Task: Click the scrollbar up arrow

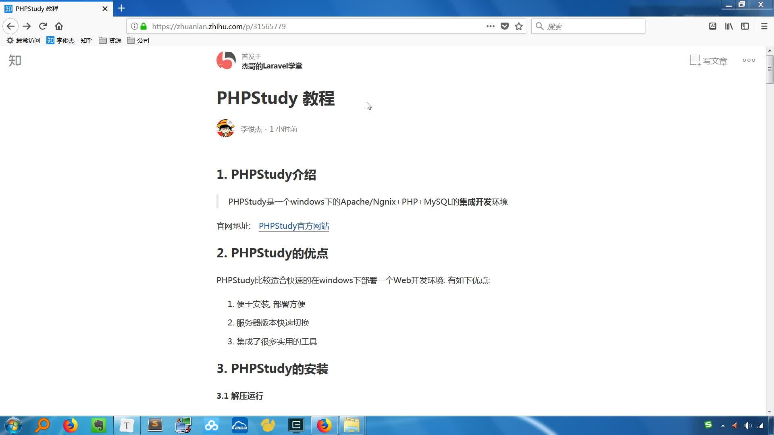Action: (x=770, y=50)
